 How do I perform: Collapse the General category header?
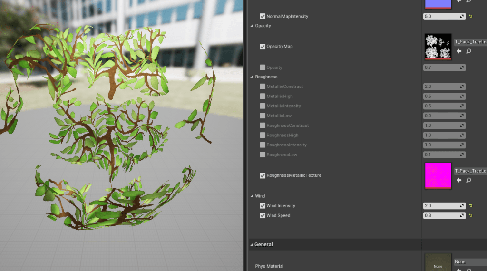point(251,244)
